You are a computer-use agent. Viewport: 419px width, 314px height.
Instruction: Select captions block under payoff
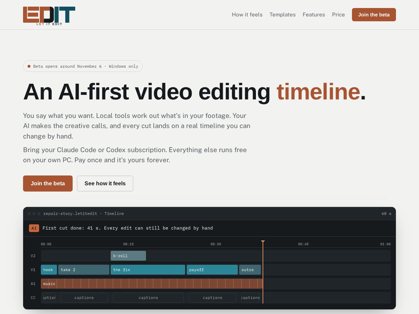(212, 298)
